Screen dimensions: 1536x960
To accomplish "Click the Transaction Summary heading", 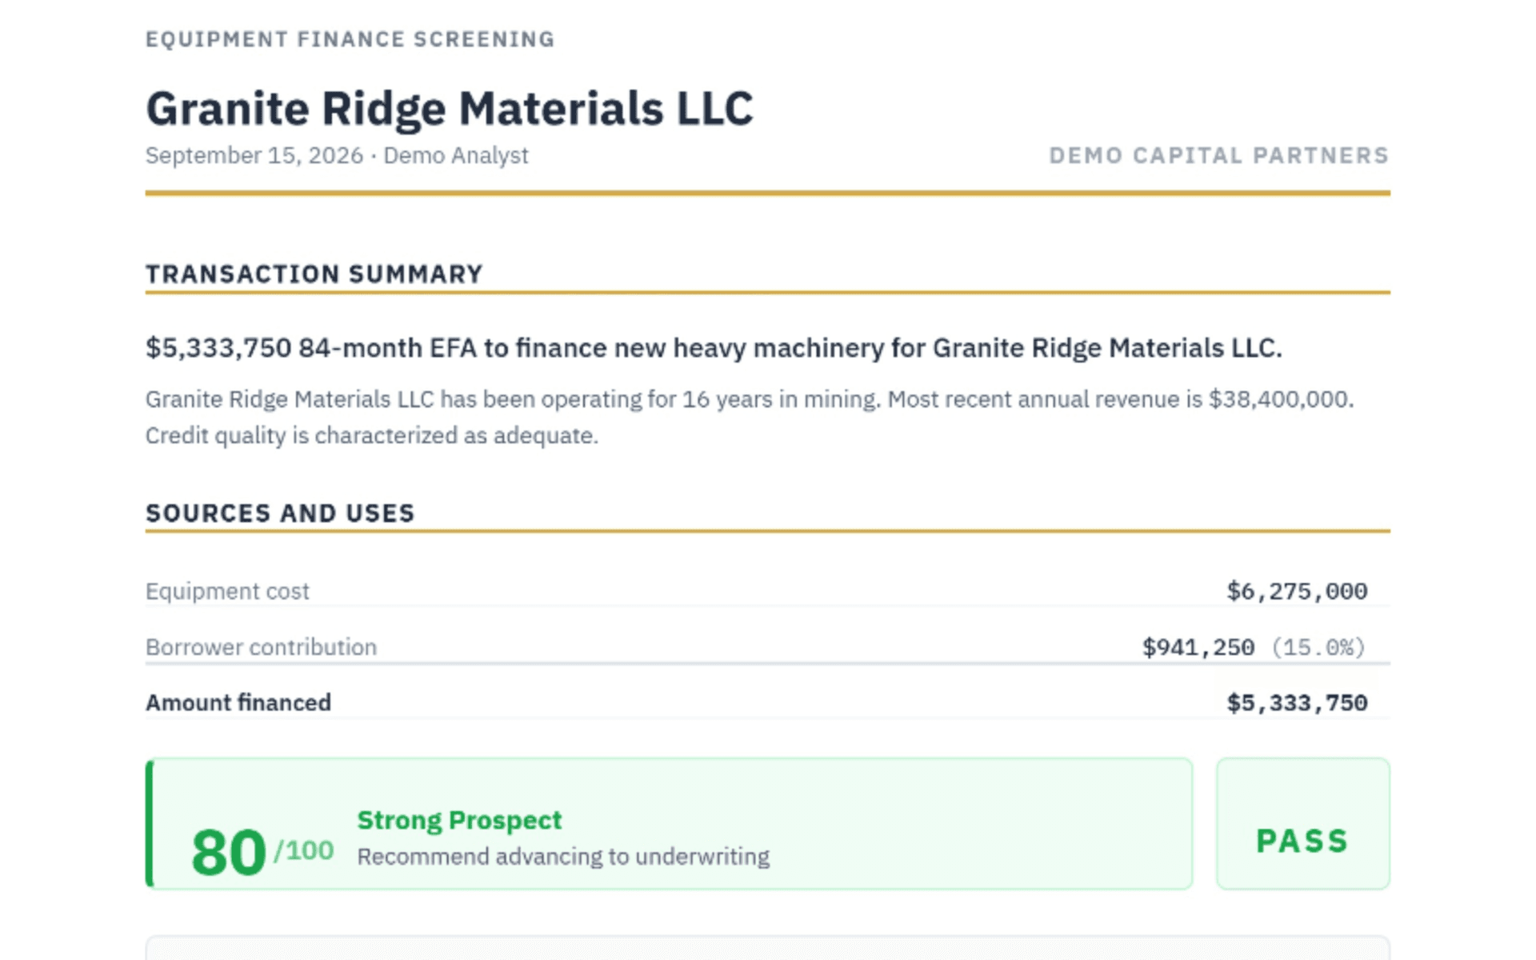I will [x=314, y=274].
